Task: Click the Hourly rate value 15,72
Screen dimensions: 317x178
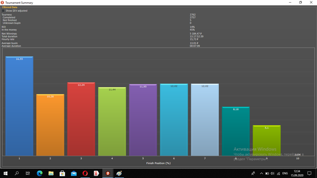Action: pyautogui.click(x=194, y=39)
